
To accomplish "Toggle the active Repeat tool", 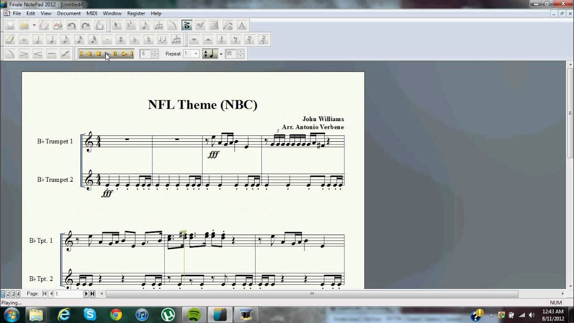I will pos(187,25).
